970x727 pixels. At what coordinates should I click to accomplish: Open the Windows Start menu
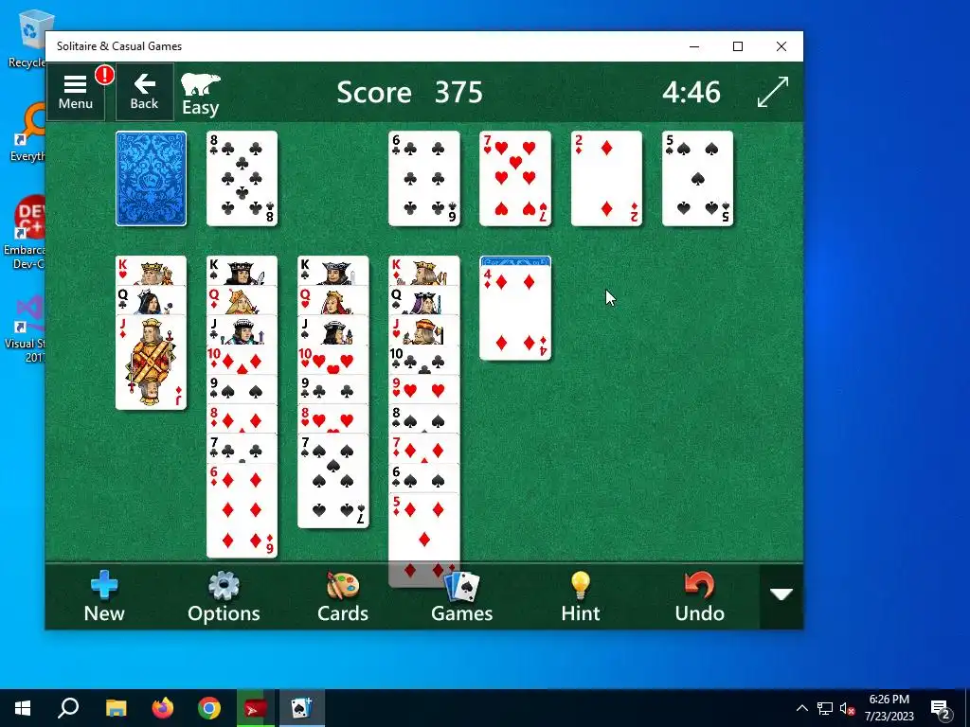click(23, 708)
